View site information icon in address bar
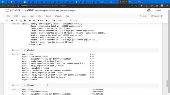 pos(18,6)
